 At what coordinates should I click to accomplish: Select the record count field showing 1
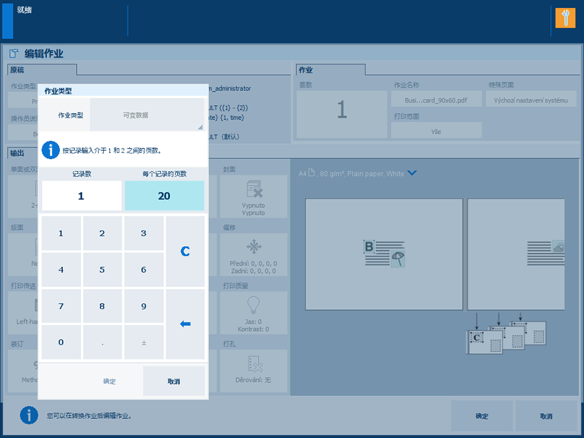point(81,196)
